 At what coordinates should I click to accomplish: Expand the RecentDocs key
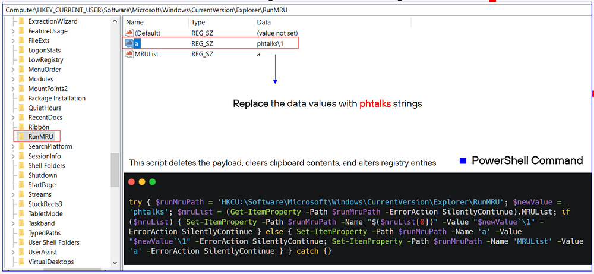point(13,118)
